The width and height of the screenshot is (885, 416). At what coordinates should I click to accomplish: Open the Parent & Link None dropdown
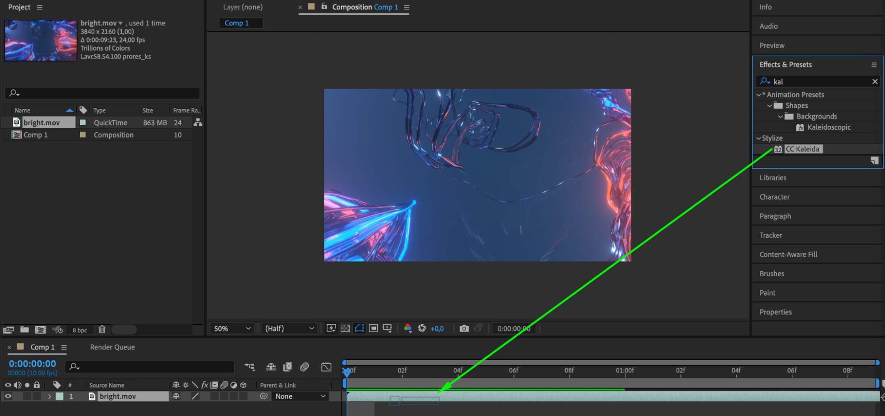pyautogui.click(x=300, y=397)
